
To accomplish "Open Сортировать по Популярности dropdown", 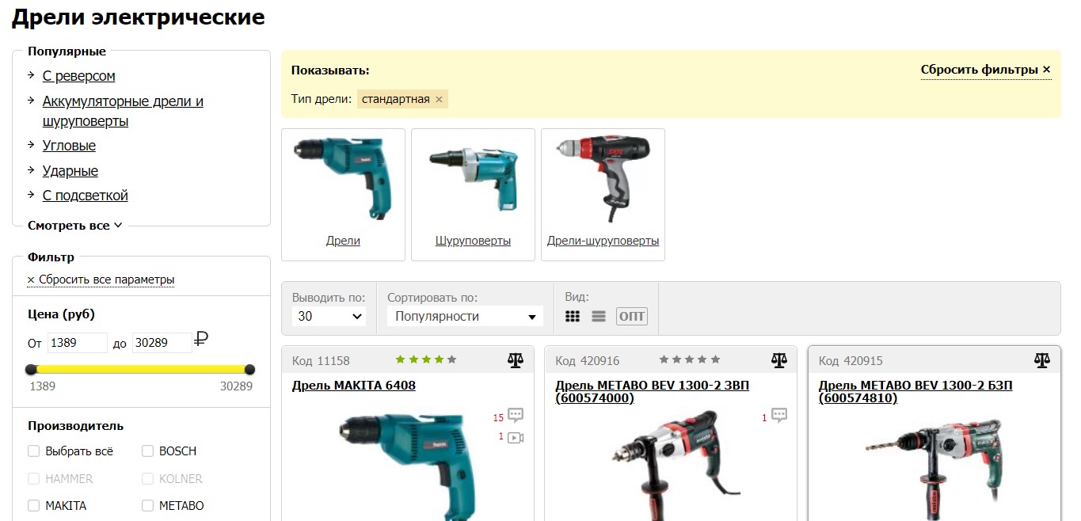I will point(465,316).
